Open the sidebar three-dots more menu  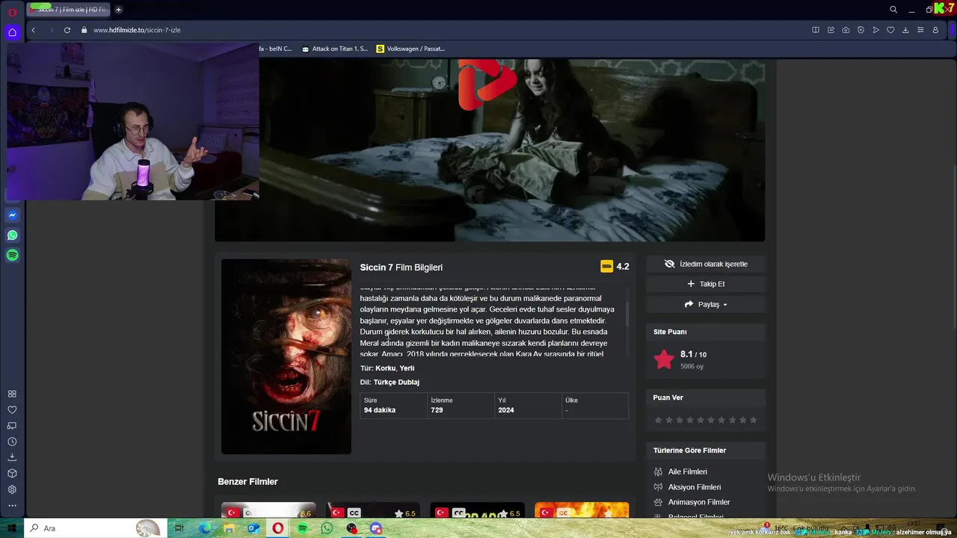click(12, 506)
